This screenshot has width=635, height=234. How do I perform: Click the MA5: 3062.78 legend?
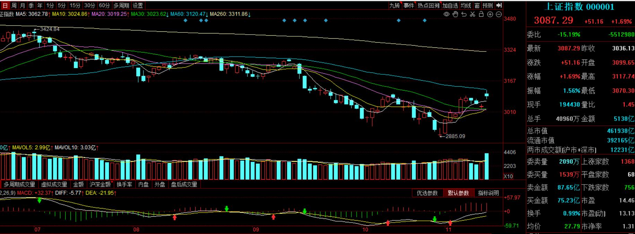tap(33, 14)
